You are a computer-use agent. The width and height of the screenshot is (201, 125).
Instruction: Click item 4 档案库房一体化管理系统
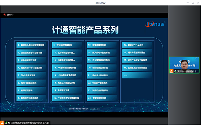(x=31, y=68)
